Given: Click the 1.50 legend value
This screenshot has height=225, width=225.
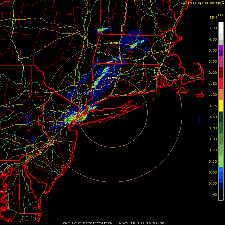Looking at the screenshot, I should [x=213, y=84].
